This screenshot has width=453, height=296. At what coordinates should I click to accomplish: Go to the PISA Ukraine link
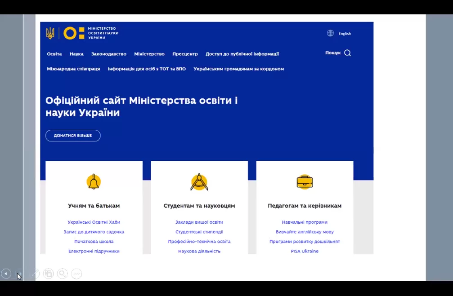305,252
